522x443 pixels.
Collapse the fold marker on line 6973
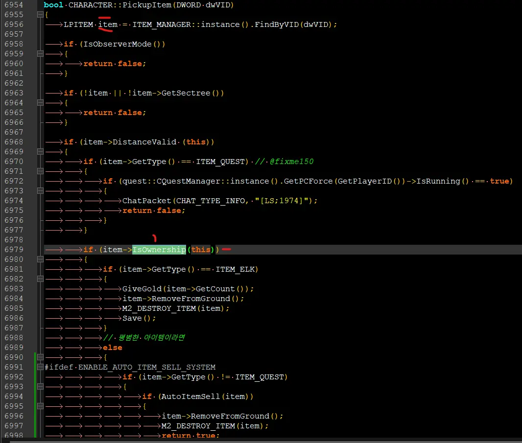(x=40, y=191)
